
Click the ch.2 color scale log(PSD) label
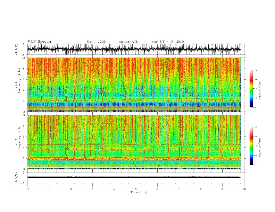(x=260, y=148)
